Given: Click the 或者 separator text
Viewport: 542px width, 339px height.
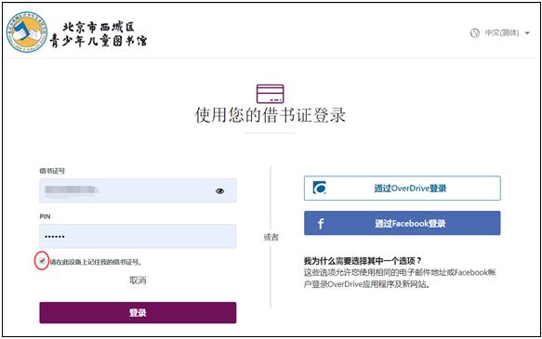Looking at the screenshot, I should click(271, 237).
